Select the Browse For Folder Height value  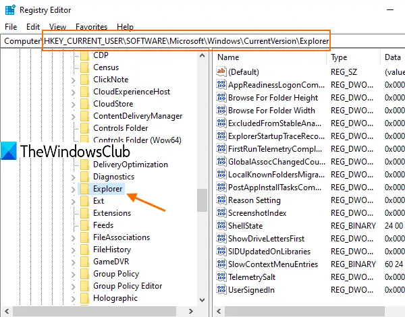click(273, 98)
